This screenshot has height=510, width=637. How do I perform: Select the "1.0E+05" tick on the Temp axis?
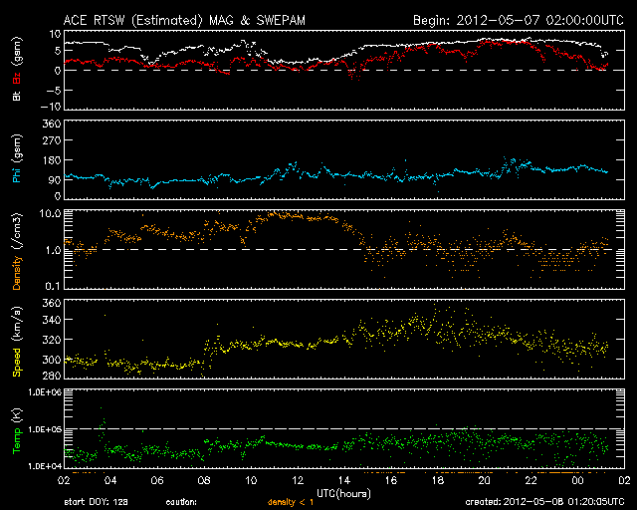(45, 429)
